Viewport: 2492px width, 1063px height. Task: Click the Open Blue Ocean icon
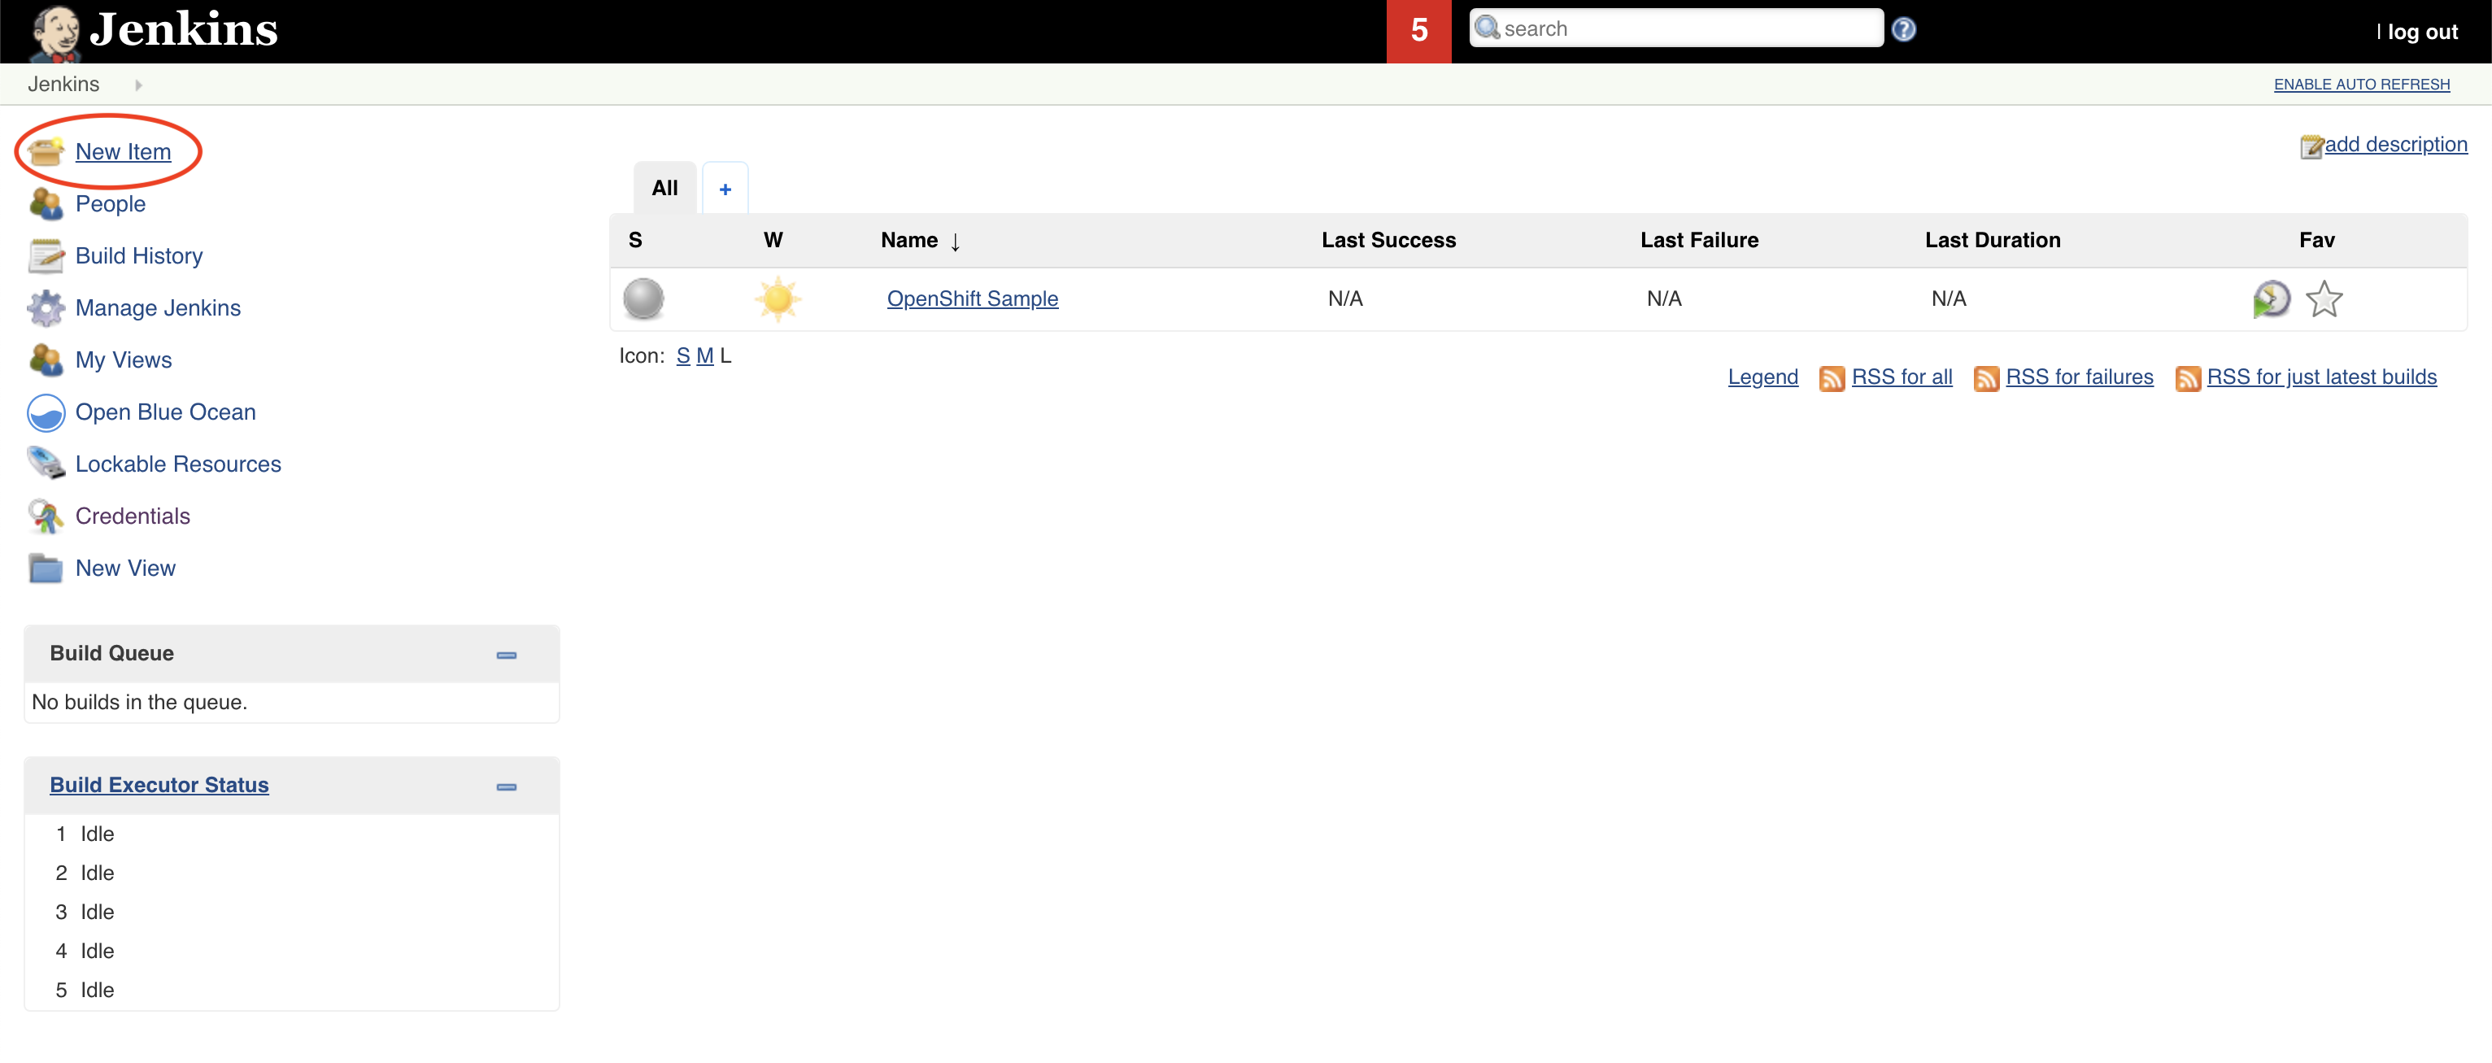(x=46, y=413)
